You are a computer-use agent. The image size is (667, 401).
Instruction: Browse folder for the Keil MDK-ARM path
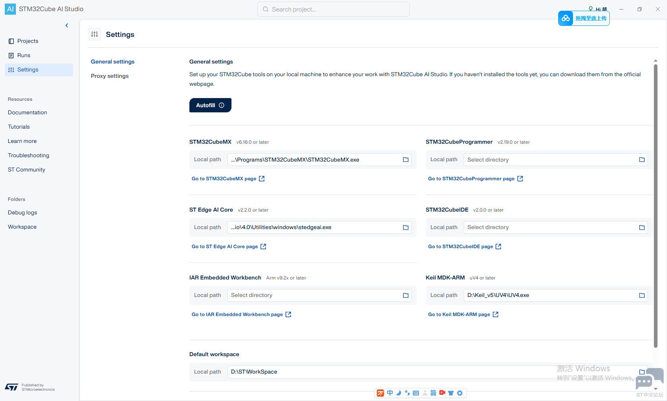click(642, 295)
